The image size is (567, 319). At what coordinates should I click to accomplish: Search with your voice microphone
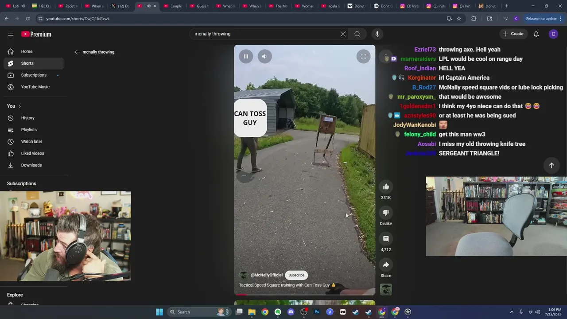[377, 34]
